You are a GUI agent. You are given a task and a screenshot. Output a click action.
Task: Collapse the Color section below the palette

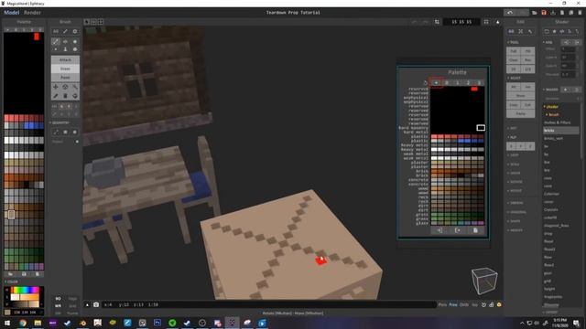pos(11,281)
